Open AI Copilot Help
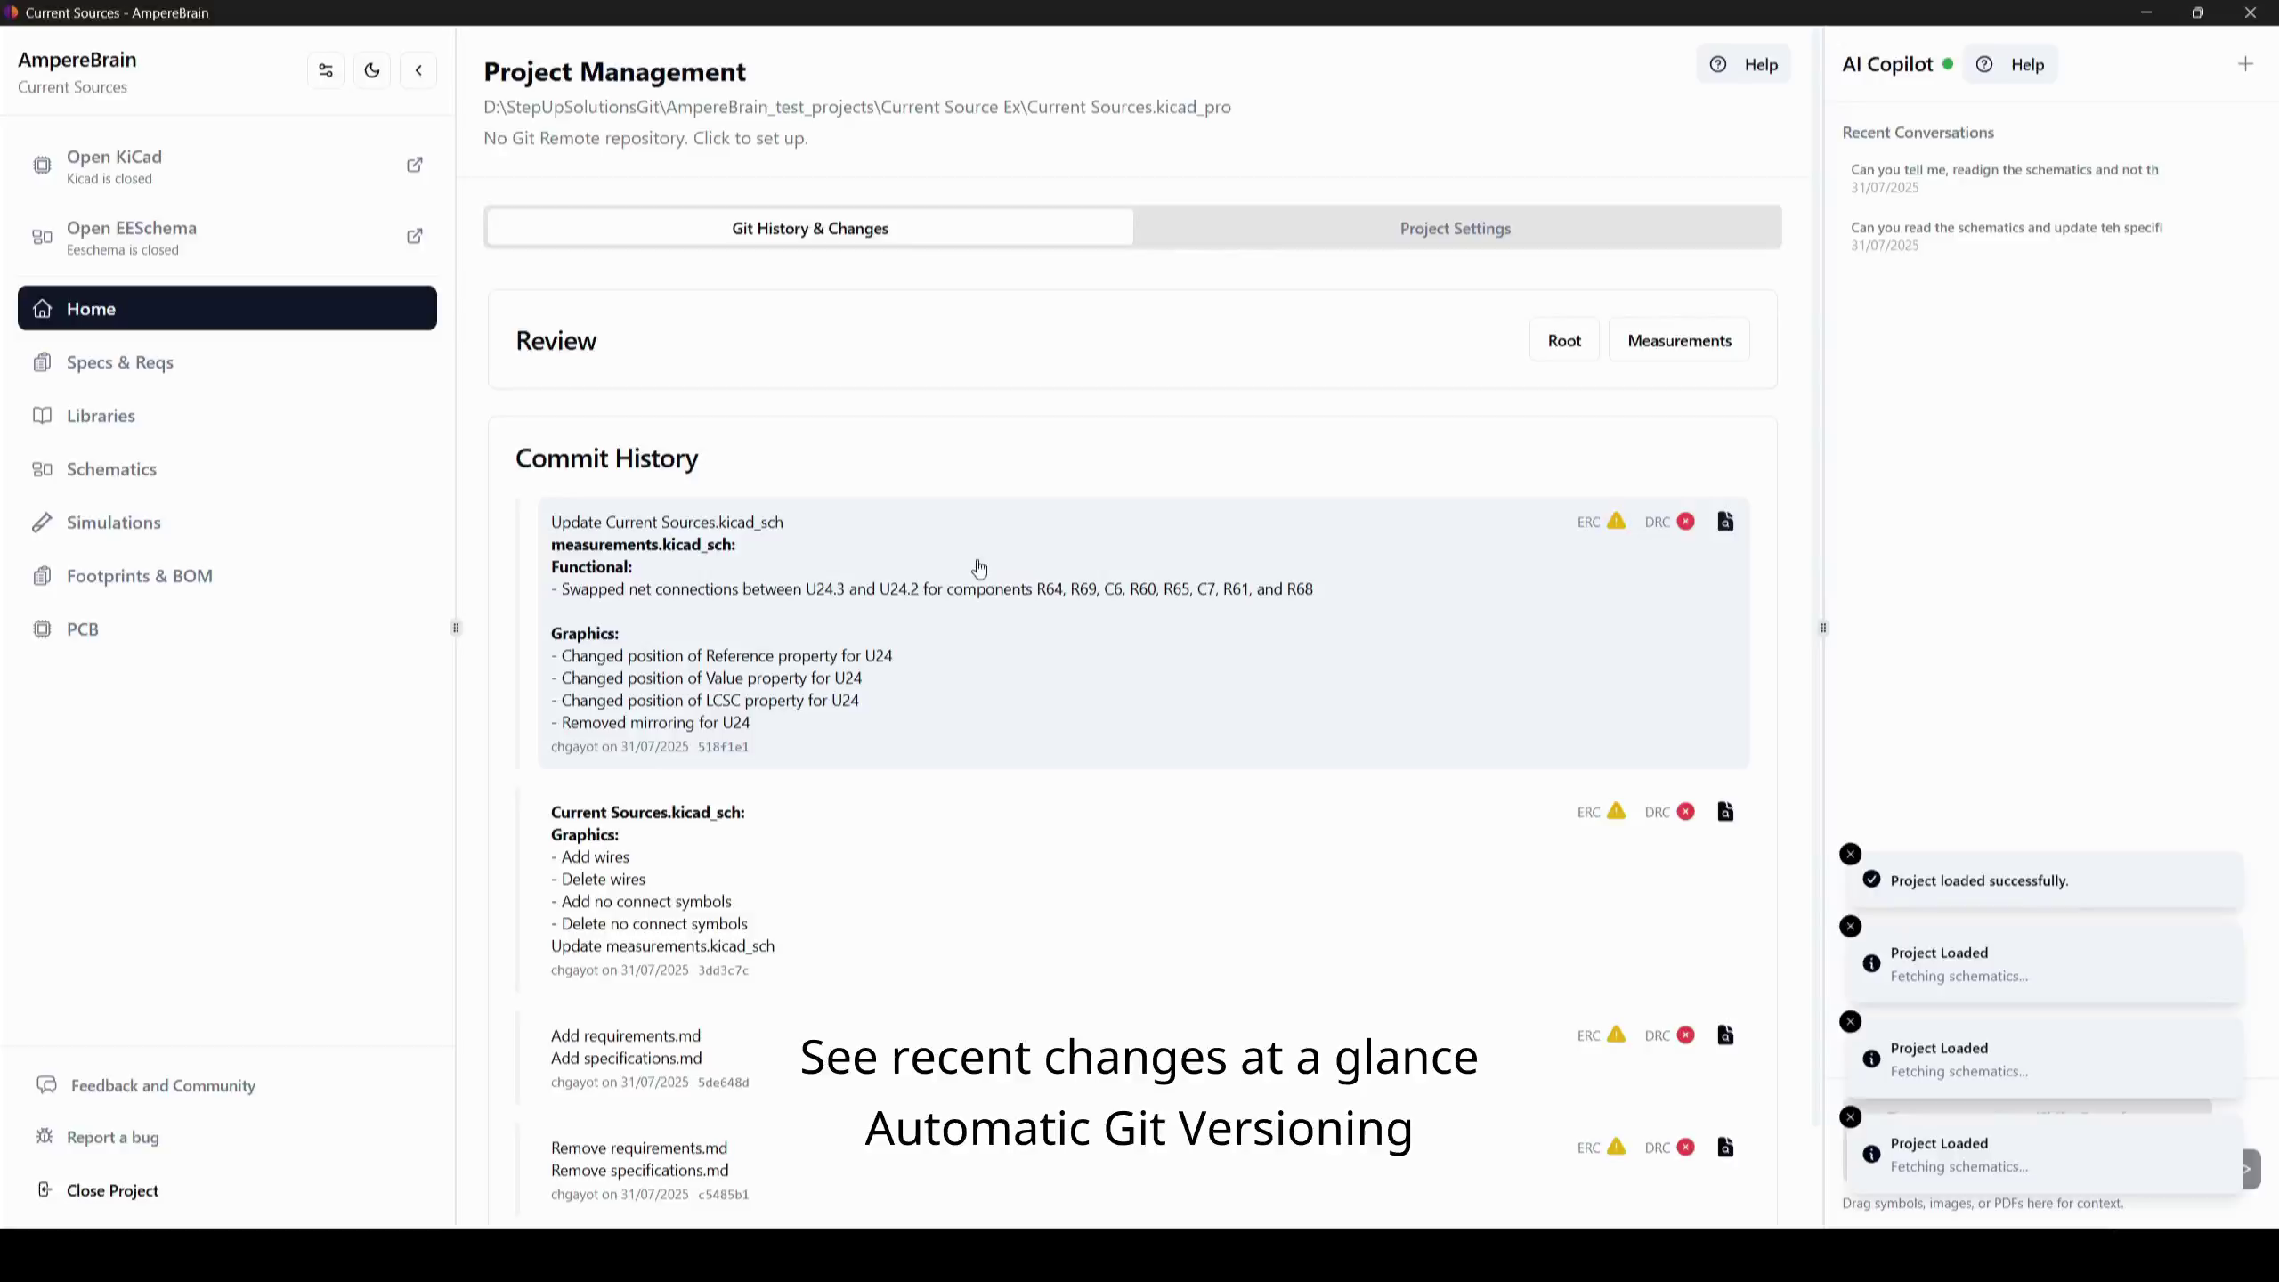2279x1282 pixels. [2010, 64]
